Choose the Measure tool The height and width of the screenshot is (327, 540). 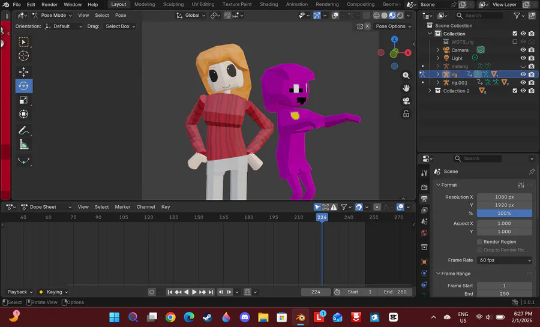coord(23,145)
